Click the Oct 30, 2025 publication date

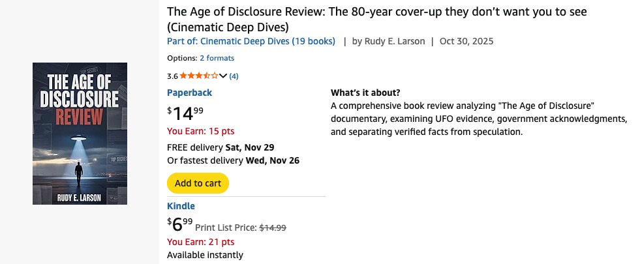466,41
